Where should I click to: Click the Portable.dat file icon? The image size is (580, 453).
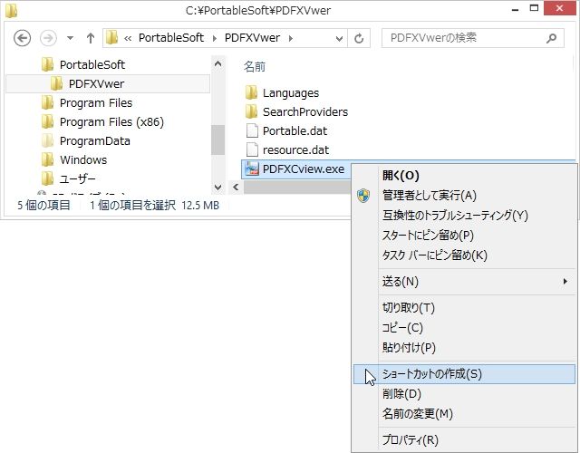click(x=252, y=130)
